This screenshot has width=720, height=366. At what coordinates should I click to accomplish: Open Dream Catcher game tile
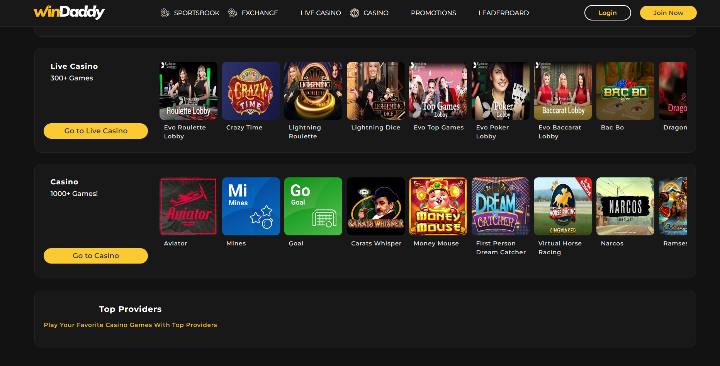point(501,206)
